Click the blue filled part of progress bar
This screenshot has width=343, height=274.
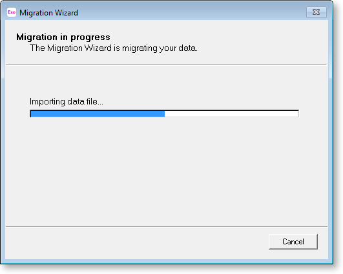pos(98,113)
